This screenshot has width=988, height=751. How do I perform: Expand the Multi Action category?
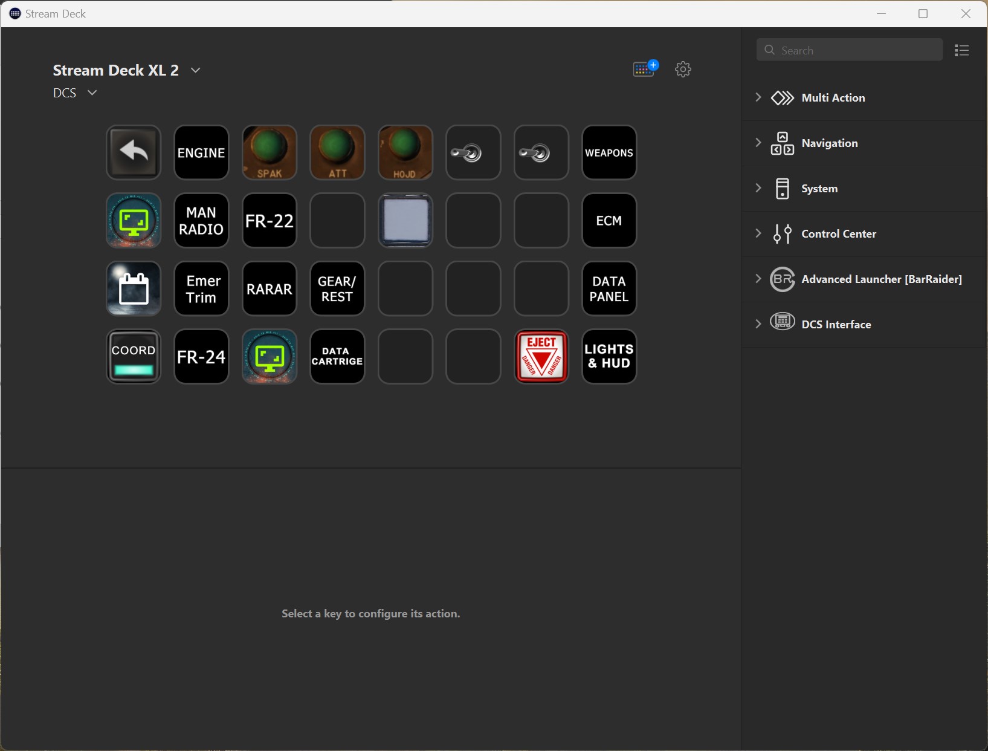(758, 97)
